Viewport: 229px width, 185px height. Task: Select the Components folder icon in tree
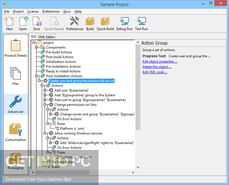[x=42, y=47]
